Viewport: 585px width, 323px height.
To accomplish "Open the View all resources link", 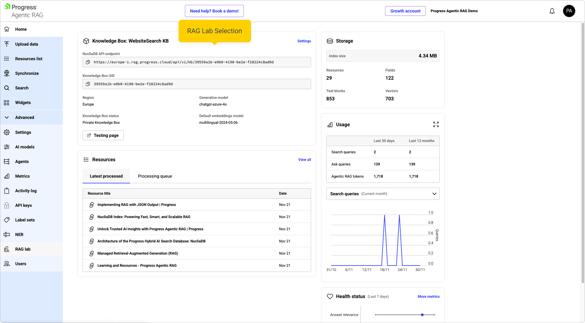I will click(x=304, y=160).
